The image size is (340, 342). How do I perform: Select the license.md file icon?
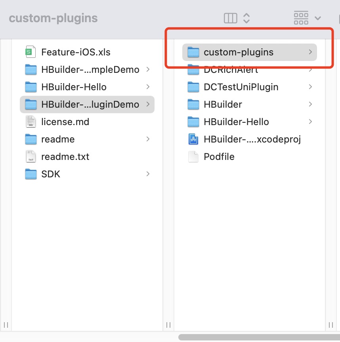click(x=31, y=122)
